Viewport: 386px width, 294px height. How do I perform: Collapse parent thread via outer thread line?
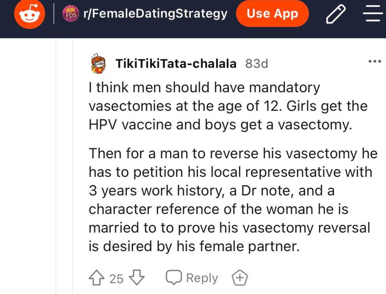[x=56, y=166]
